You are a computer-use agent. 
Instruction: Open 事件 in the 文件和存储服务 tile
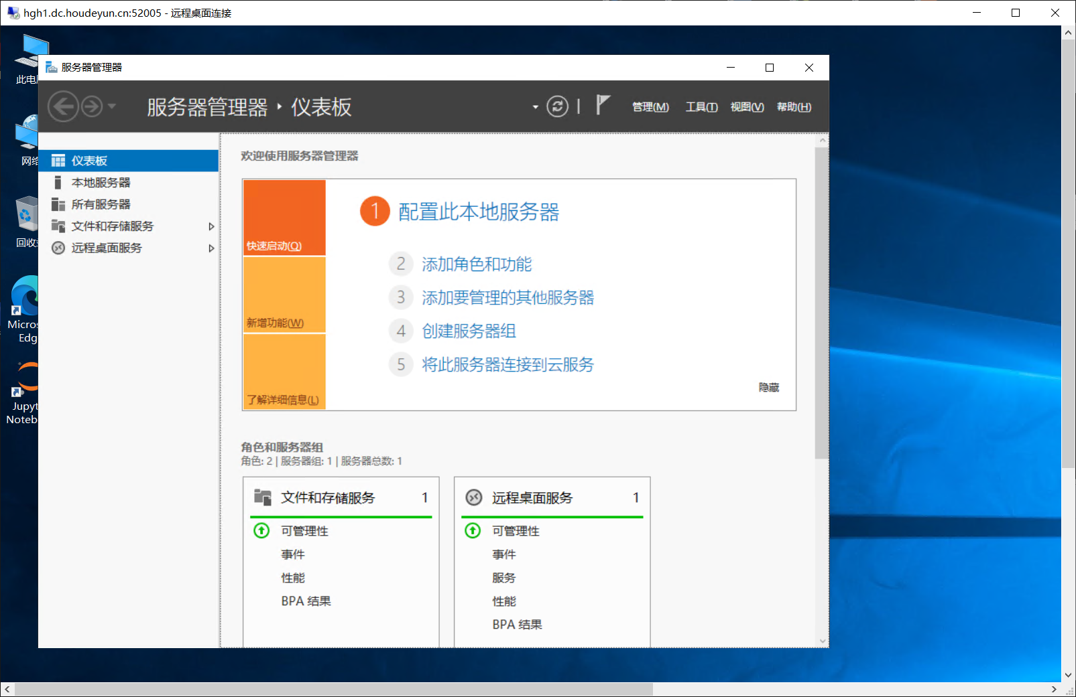pyautogui.click(x=293, y=554)
